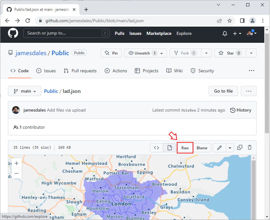This screenshot has width=270, height=220.
Task: Open the notifications bell
Action: (225, 34)
